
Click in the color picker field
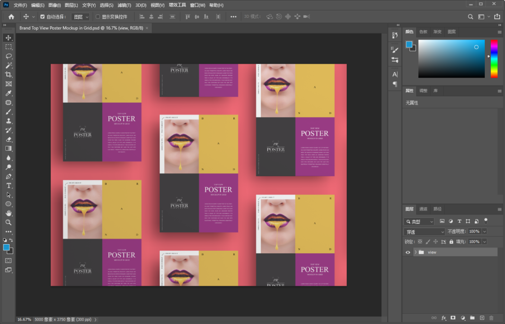(452, 59)
